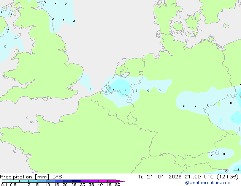
Task: Click the '45' legend scale label
Action: 109,184
